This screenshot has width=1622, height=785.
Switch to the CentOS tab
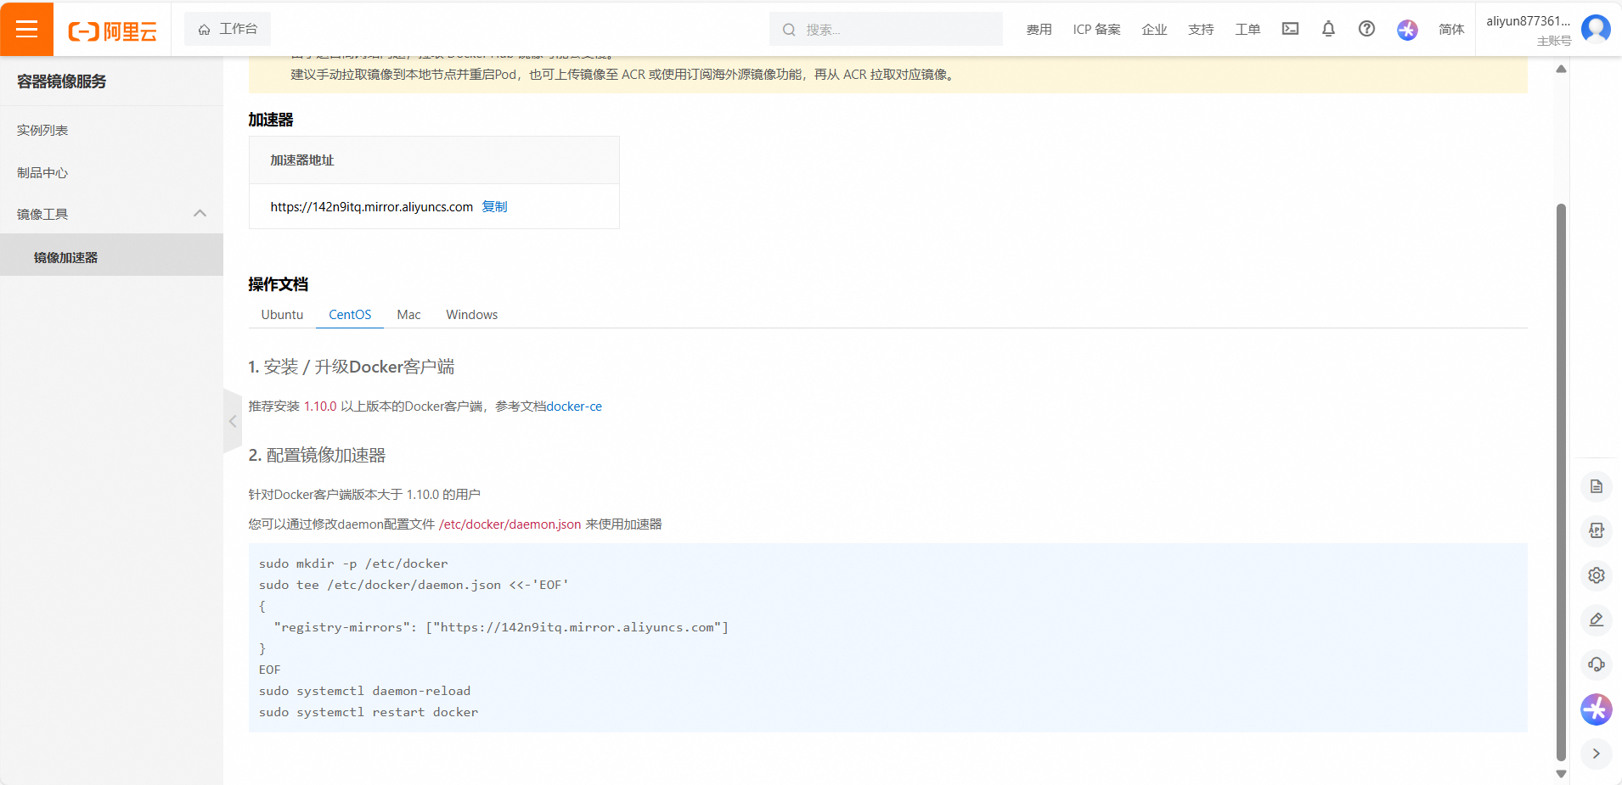pyautogui.click(x=350, y=314)
